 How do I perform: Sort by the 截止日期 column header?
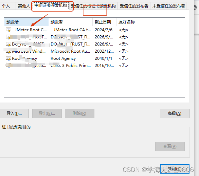pos(104,22)
